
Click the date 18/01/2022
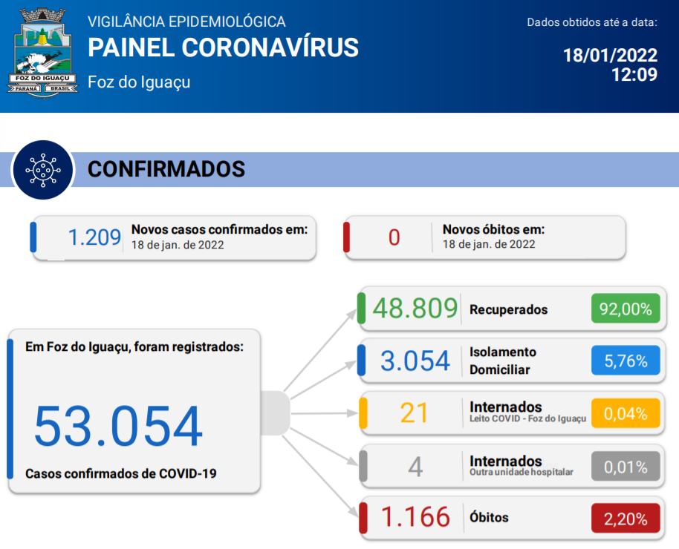[x=610, y=56]
